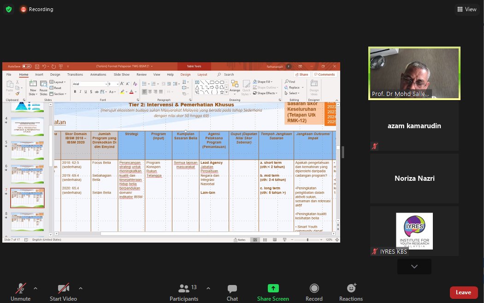The width and height of the screenshot is (484, 303).
Task: Unmute the microphone
Action: click(x=20, y=292)
